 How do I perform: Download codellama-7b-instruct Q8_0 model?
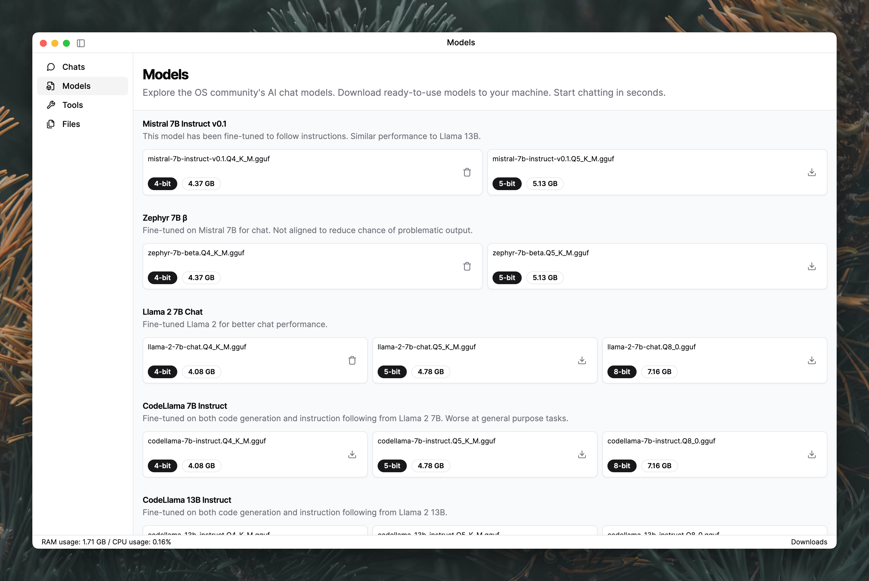(812, 455)
